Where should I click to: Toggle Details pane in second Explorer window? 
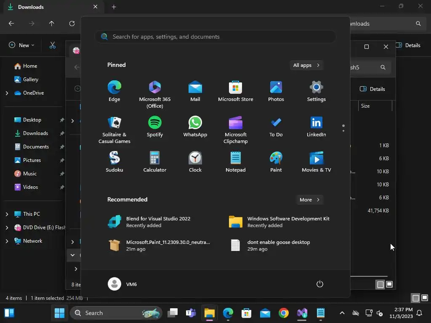[x=372, y=89]
